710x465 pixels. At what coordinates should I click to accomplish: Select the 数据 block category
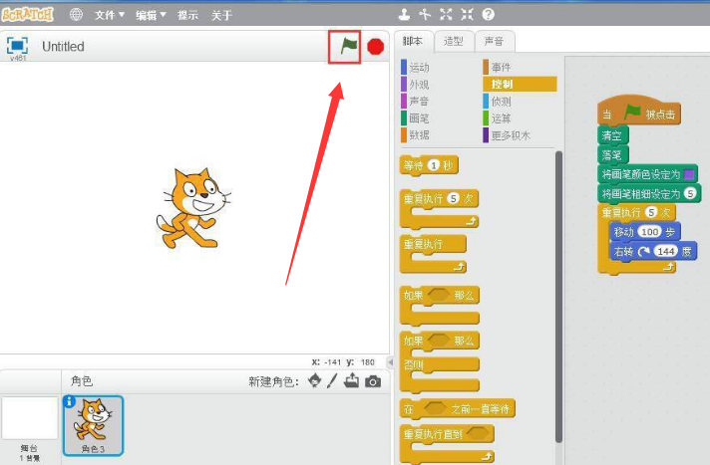415,134
